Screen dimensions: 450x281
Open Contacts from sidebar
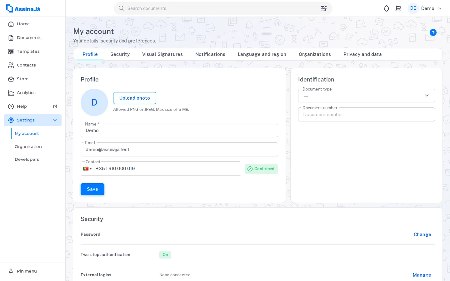pos(32,65)
